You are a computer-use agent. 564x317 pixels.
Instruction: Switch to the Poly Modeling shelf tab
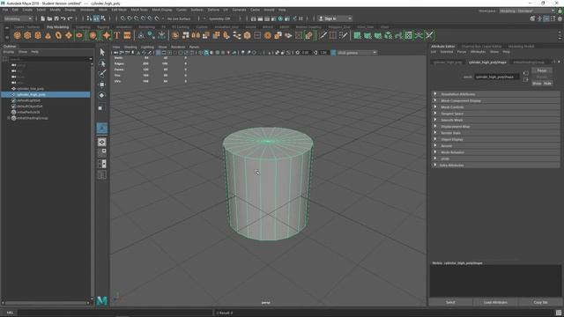57,27
